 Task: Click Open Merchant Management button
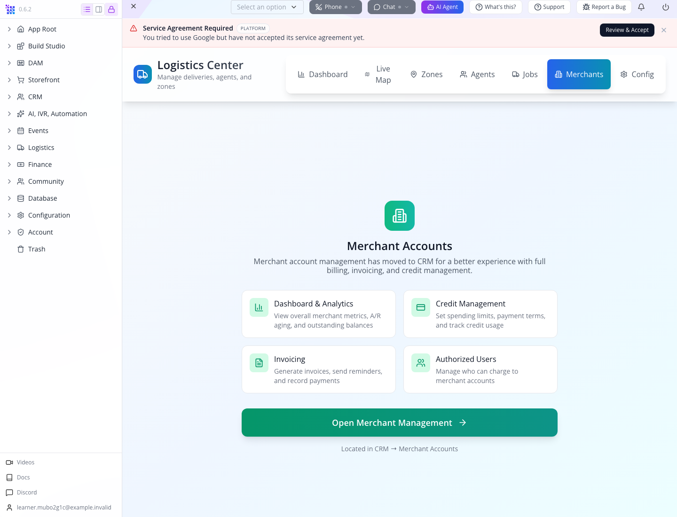click(400, 423)
